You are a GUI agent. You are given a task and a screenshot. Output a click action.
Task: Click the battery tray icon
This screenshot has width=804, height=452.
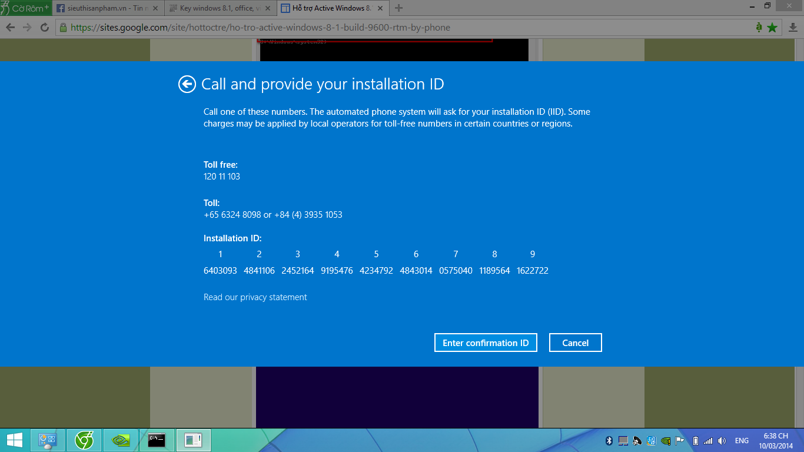point(696,441)
